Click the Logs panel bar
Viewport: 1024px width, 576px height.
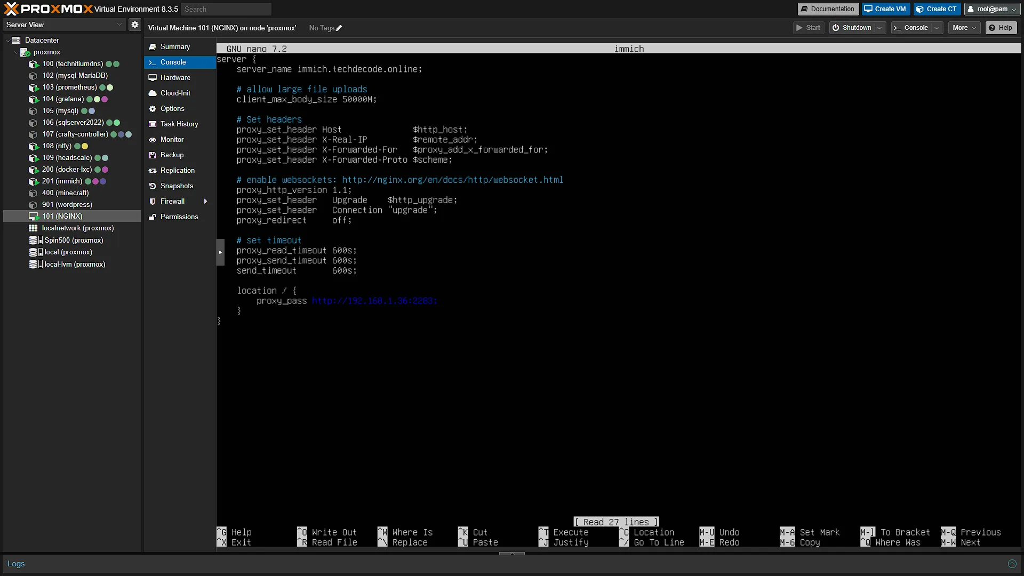512,564
